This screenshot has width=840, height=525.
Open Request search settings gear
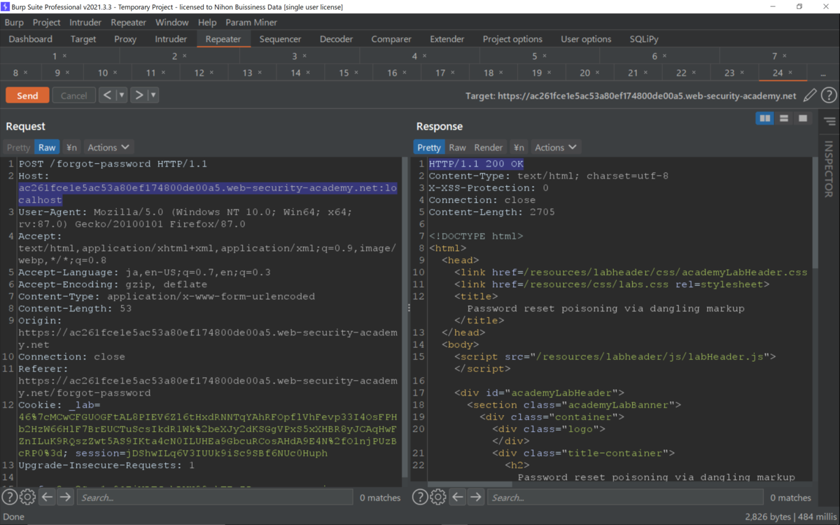pyautogui.click(x=27, y=497)
